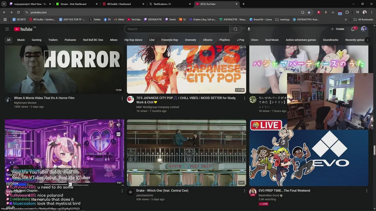
Task: Open the FB bookmark
Action: 107,20
